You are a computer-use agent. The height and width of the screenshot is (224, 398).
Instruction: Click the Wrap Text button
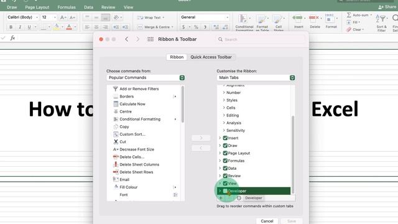(x=150, y=17)
